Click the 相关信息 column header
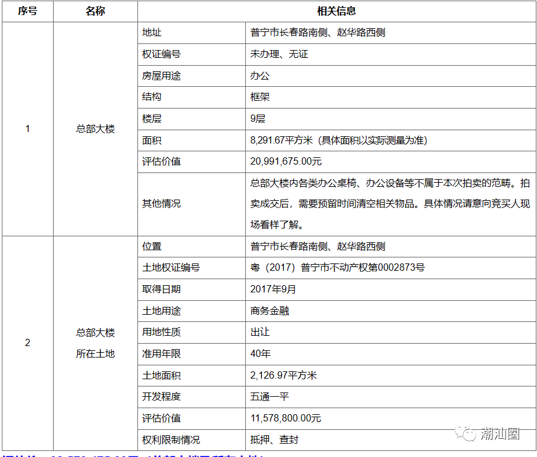537x457 pixels. pos(337,11)
